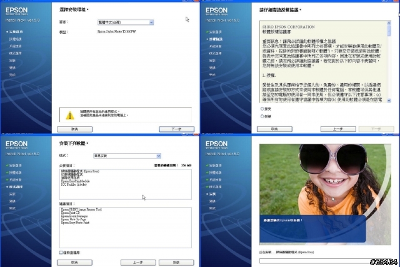Click the 安裝 button in software list window
This screenshot has width=400, height=267.
coord(176,263)
